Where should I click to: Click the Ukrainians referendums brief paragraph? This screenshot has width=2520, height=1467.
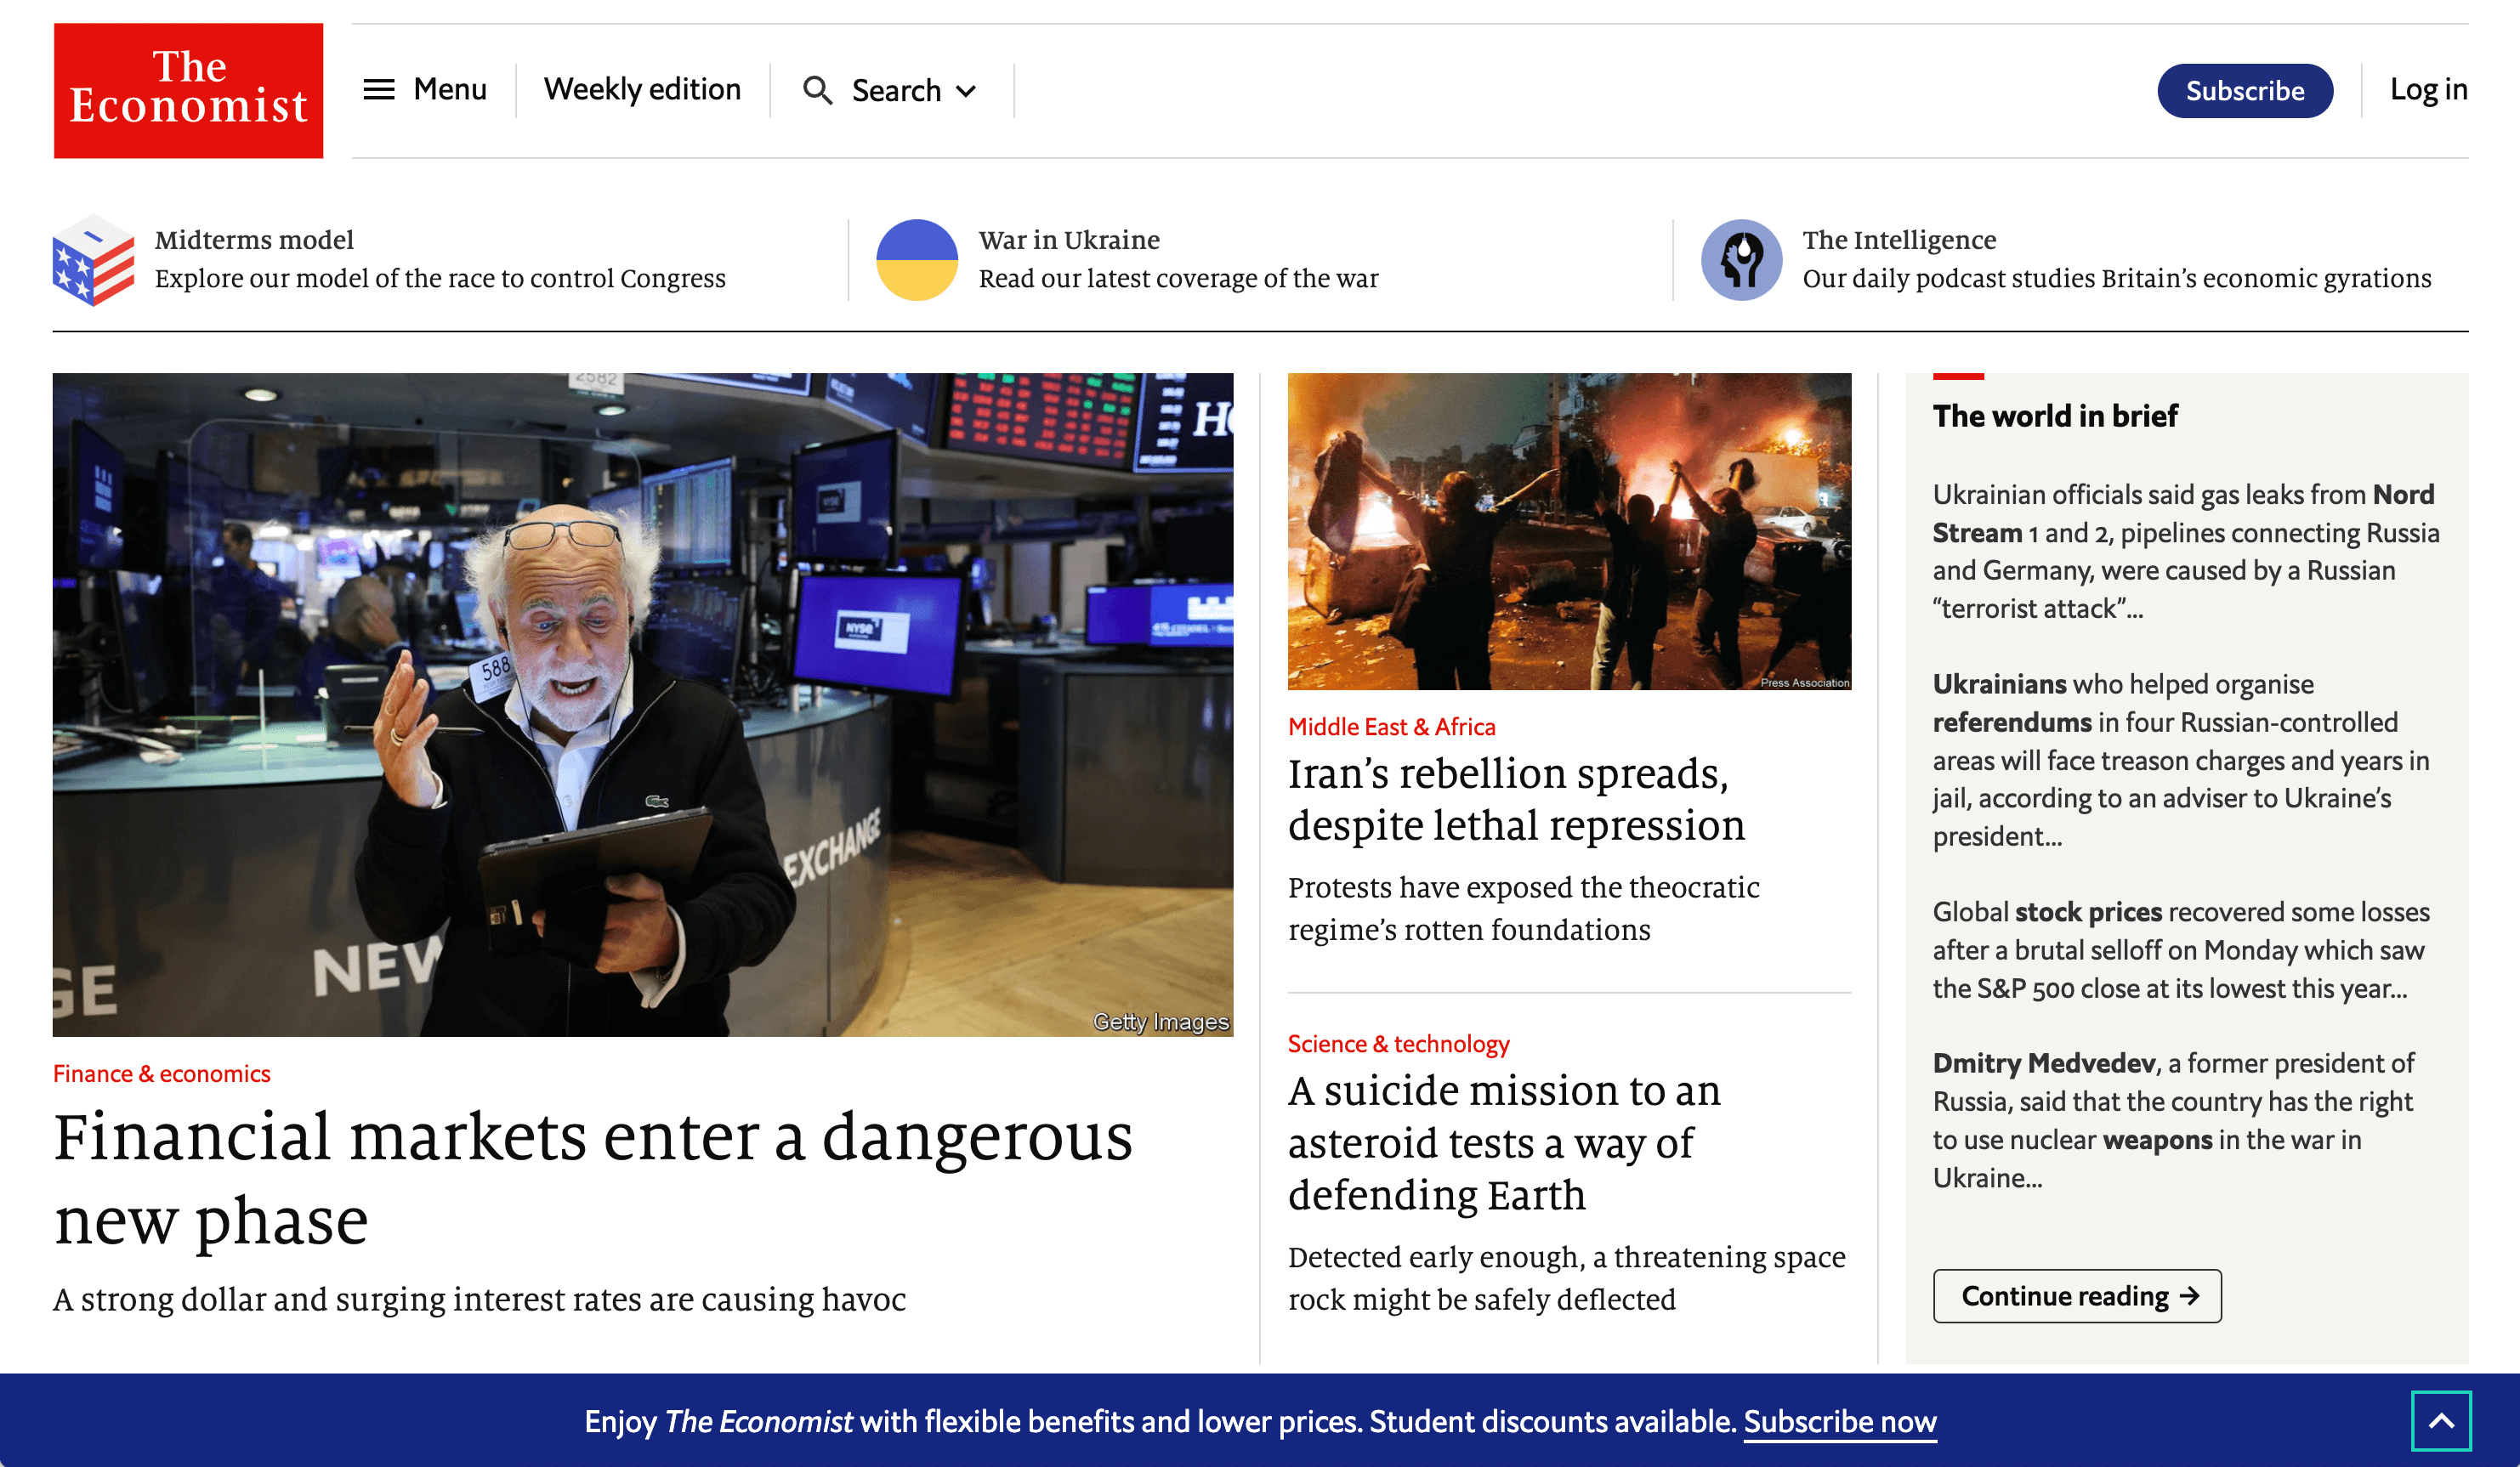coord(2181,760)
